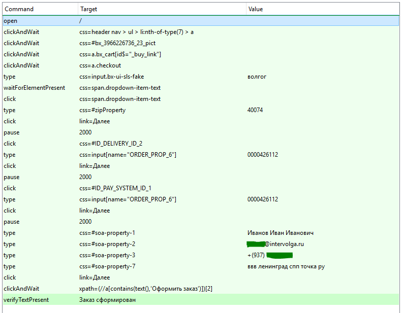Select clickAndWait command in the css=header nav row
The image size is (403, 313).
21,32
